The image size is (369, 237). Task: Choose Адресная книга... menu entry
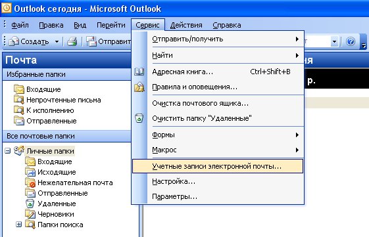218,72
